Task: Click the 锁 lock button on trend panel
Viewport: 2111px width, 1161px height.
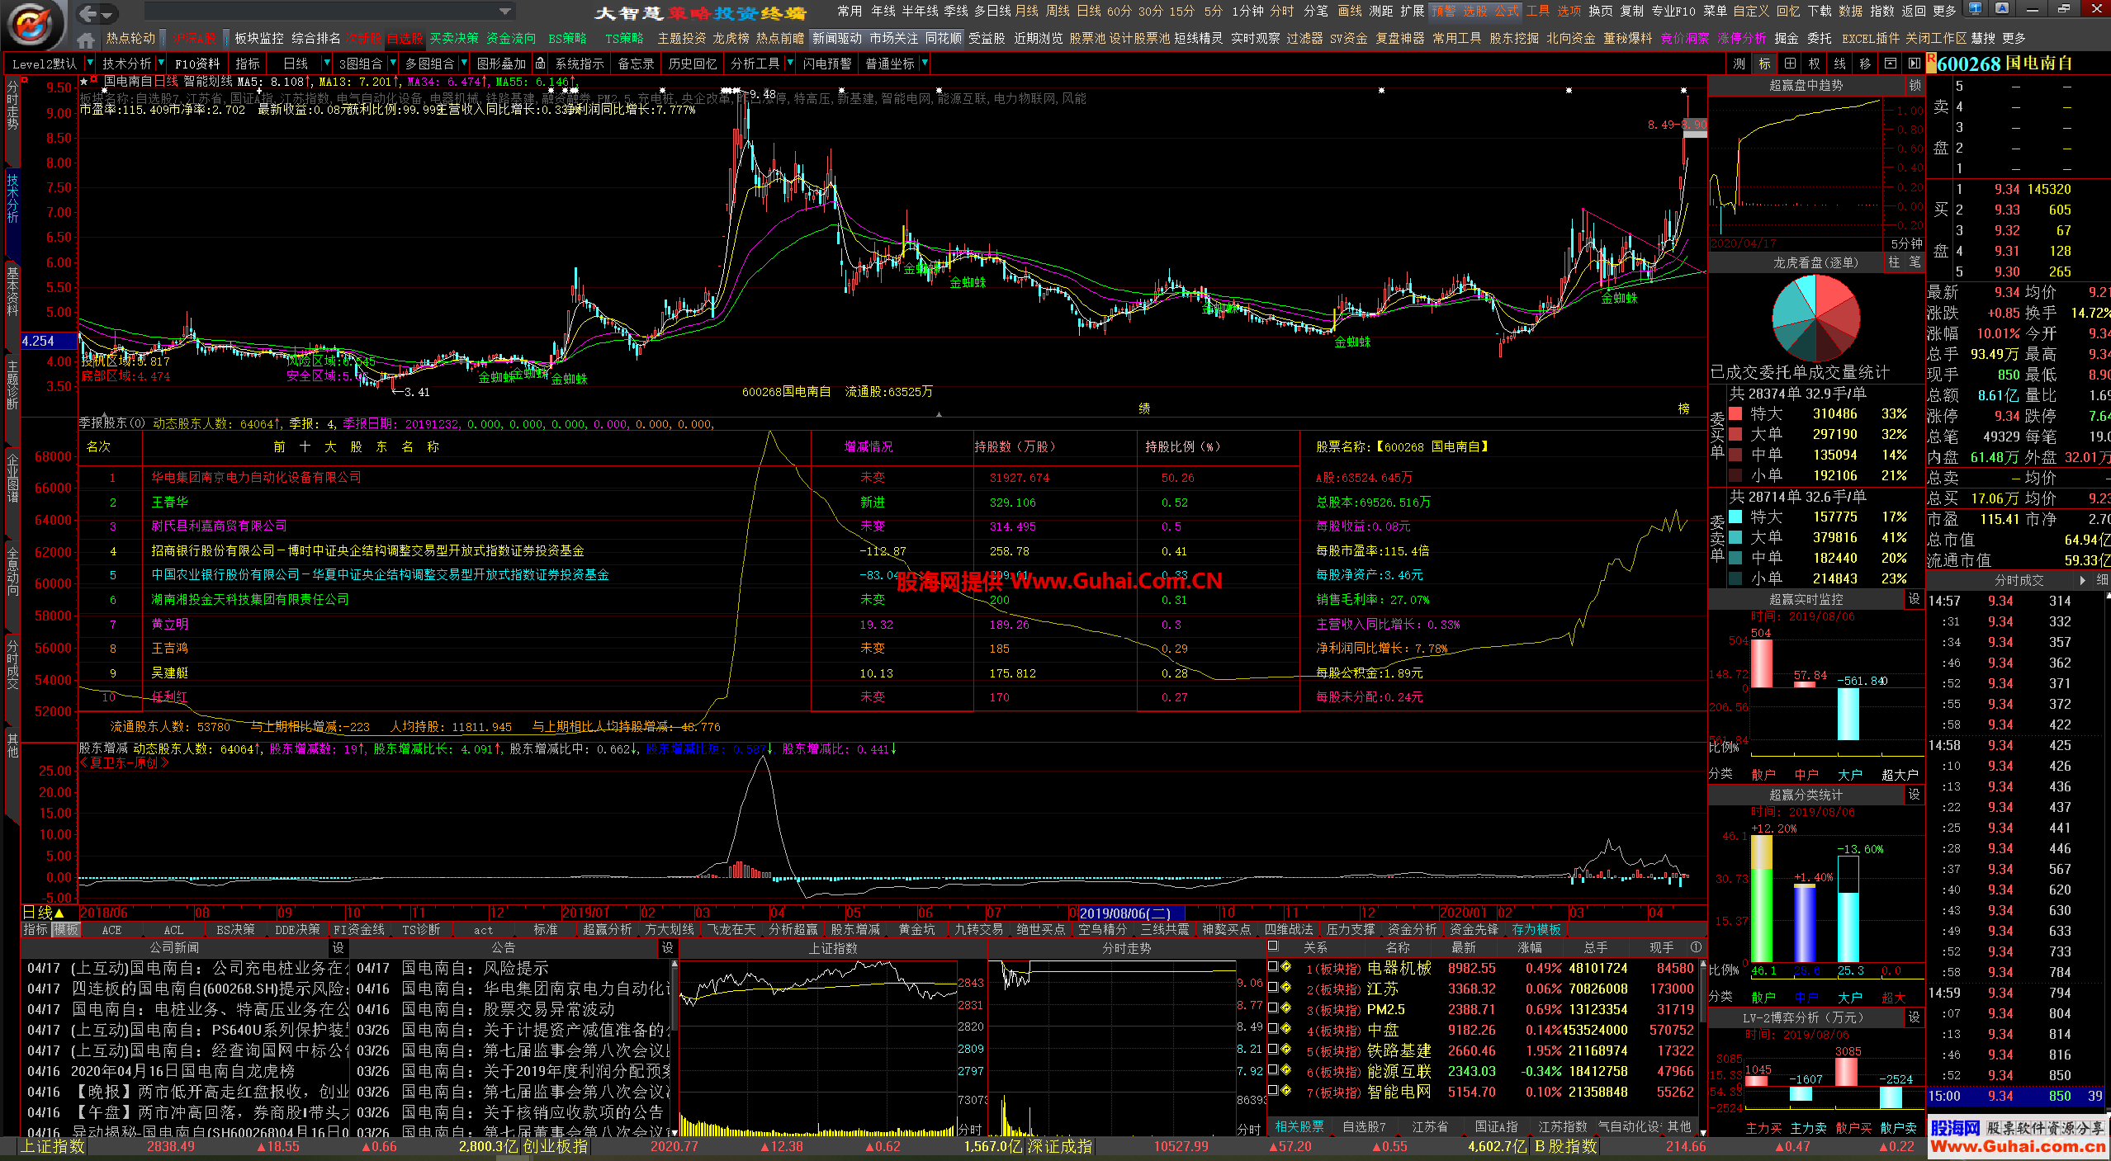Action: (x=1915, y=85)
